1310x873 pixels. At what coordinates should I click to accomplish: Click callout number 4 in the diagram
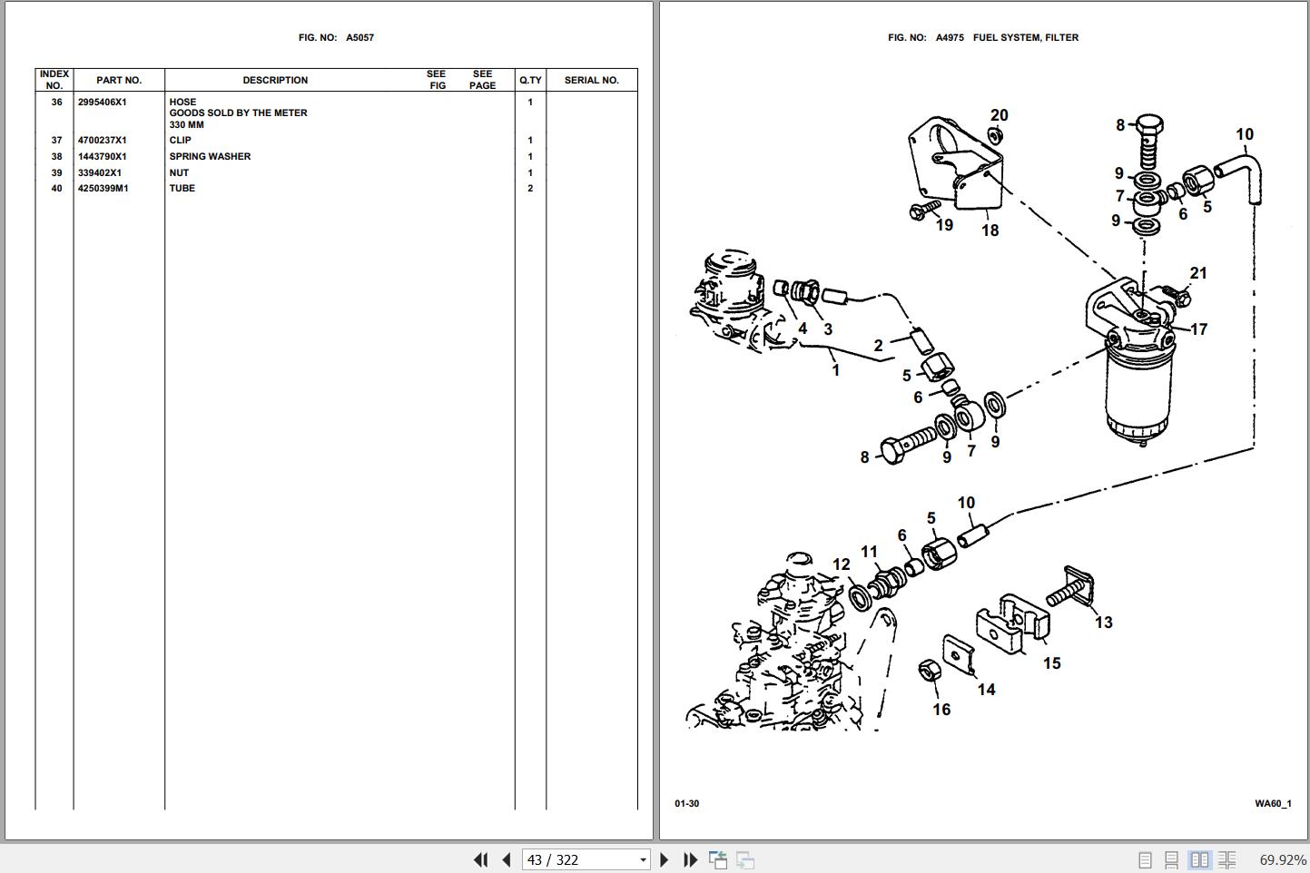pyautogui.click(x=803, y=329)
